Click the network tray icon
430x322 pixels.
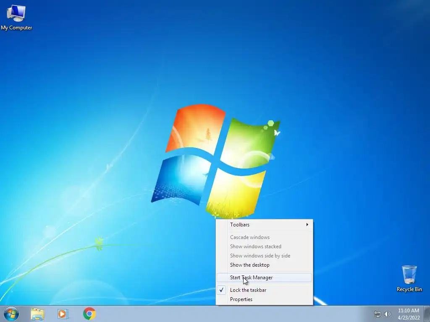(378, 314)
